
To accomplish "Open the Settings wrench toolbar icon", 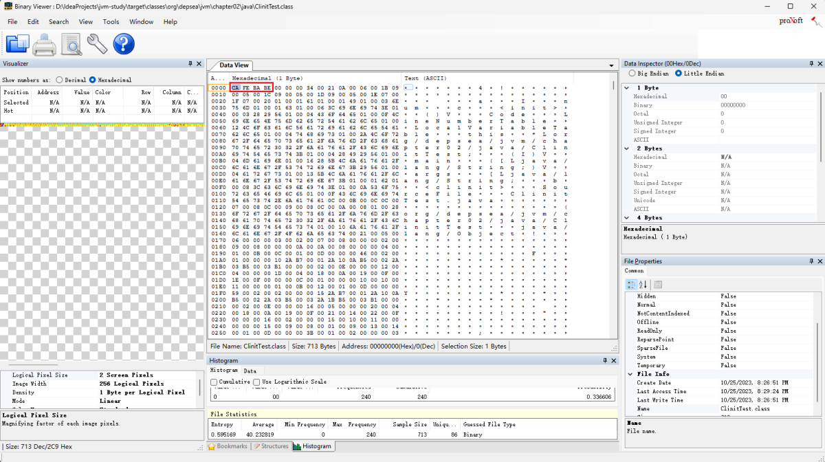I will [x=97, y=44].
